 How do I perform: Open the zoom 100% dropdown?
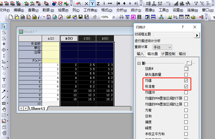click(113, 17)
